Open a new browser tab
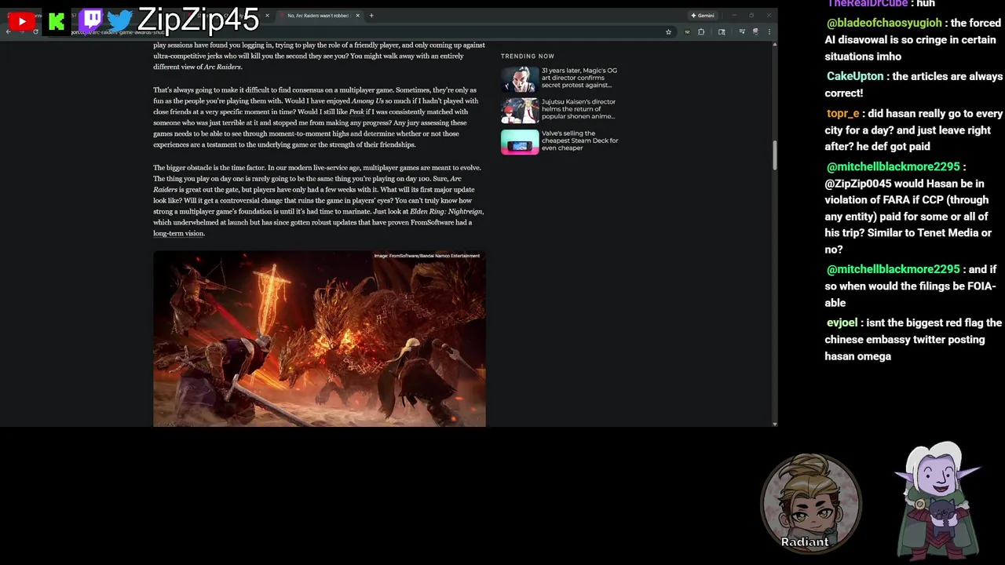The width and height of the screenshot is (1005, 565). [x=371, y=16]
